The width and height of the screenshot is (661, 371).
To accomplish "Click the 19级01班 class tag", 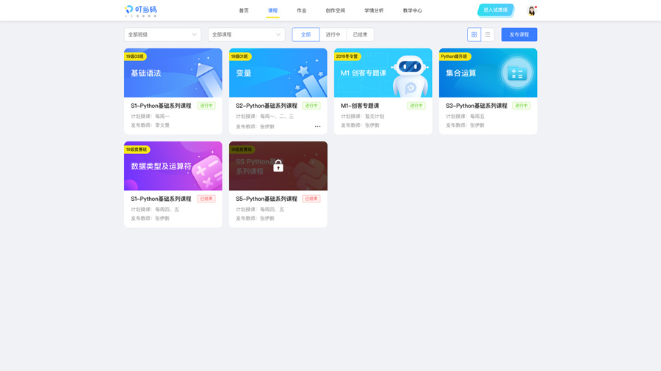I will point(240,56).
